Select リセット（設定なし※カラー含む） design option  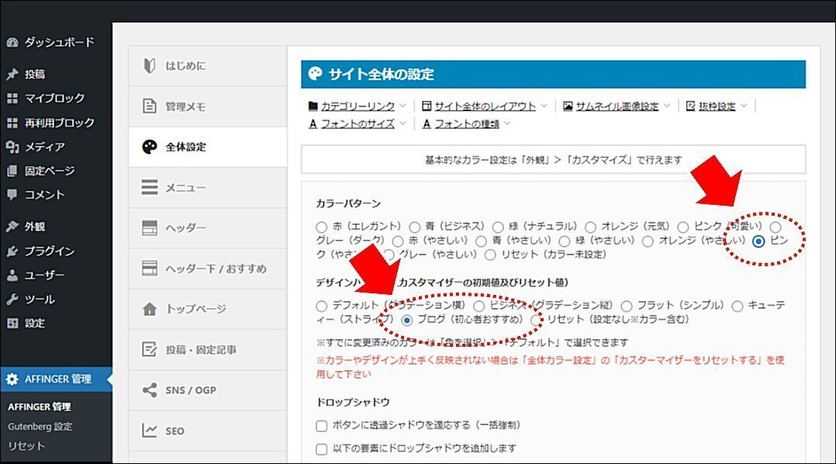tap(537, 320)
